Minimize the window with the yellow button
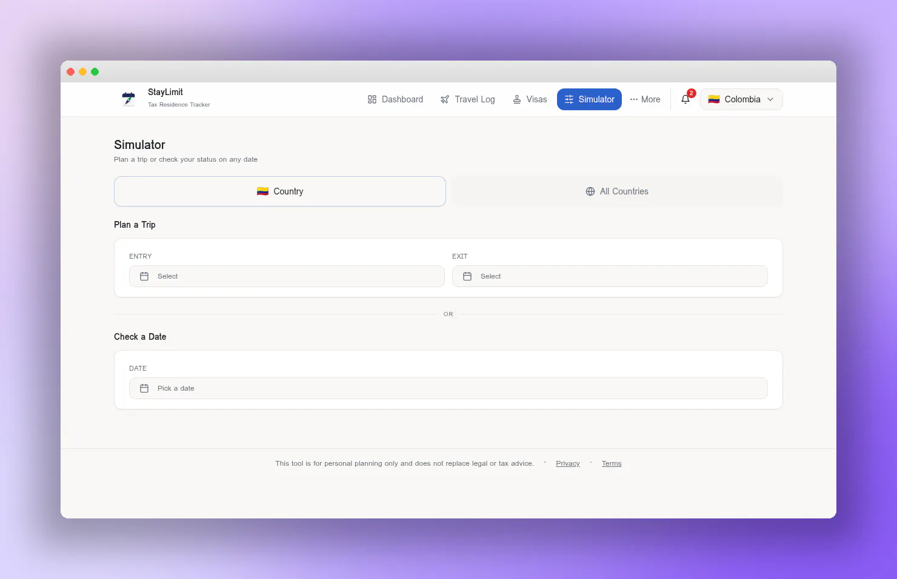The height and width of the screenshot is (579, 897). tap(82, 71)
